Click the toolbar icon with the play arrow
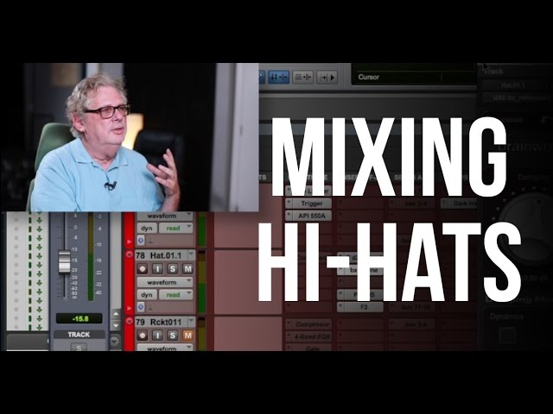Viewport: 553px width, 414px height. coord(327,77)
